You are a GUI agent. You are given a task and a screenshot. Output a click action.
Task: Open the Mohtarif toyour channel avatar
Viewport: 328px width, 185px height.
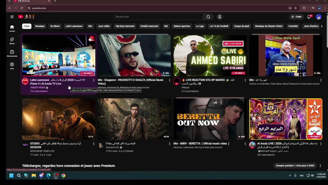(252, 145)
